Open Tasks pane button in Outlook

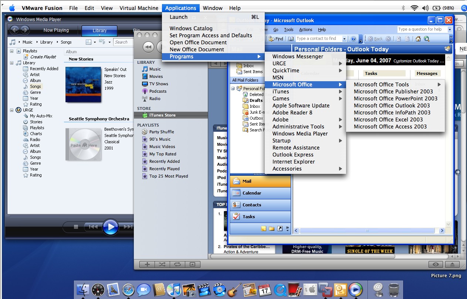point(260,217)
